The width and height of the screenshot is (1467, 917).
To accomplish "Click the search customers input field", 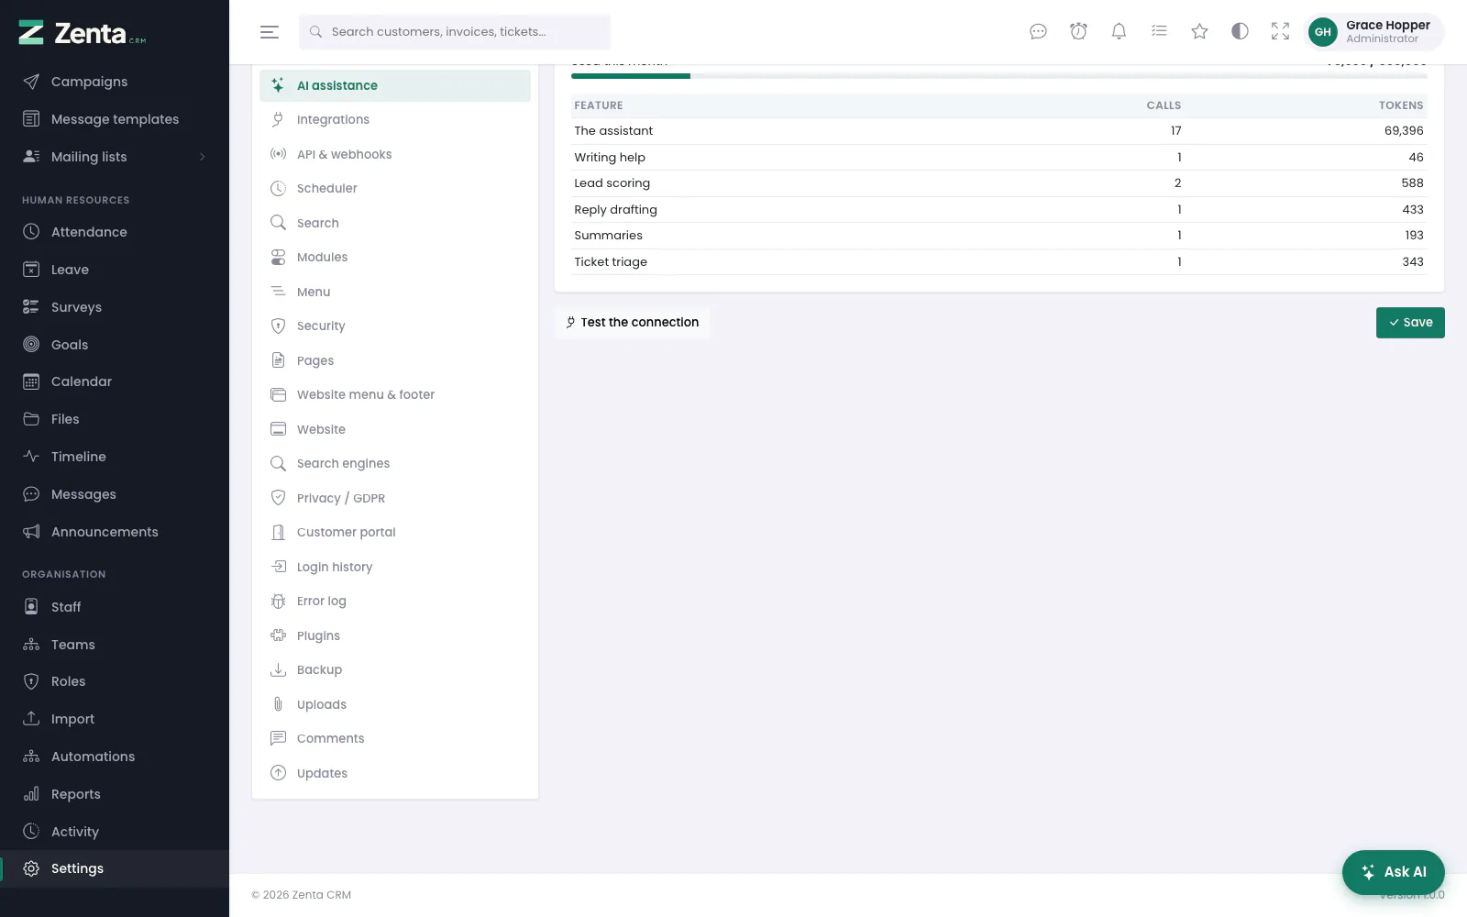I will point(455,32).
